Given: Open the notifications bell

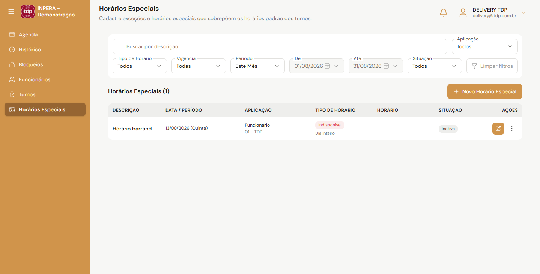Looking at the screenshot, I should pos(444,13).
